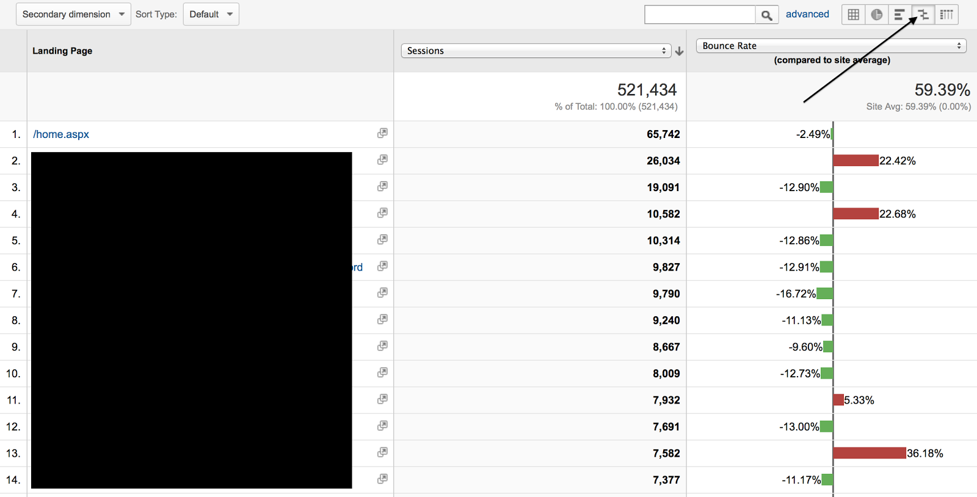Switch to the Percentage pie chart view
Viewport: 977px width, 497px height.
click(x=877, y=15)
